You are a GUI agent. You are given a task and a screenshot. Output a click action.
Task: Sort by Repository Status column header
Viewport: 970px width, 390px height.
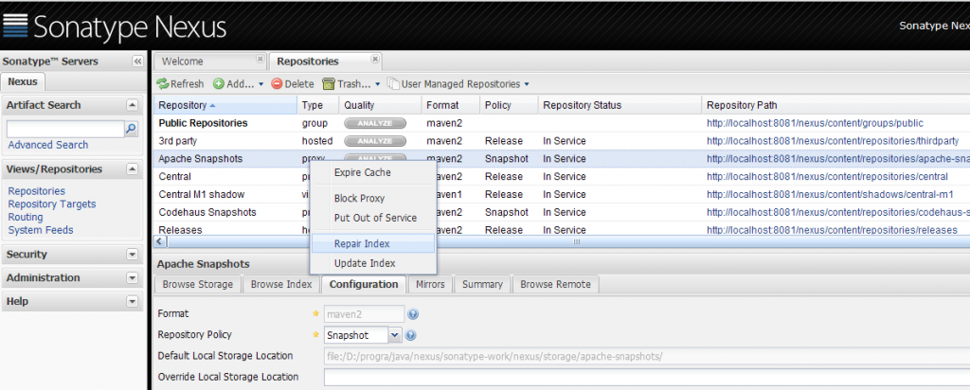tap(620, 106)
